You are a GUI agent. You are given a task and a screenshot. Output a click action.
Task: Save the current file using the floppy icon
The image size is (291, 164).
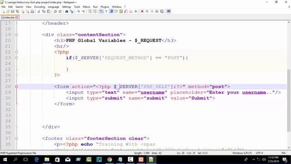coord(12,11)
